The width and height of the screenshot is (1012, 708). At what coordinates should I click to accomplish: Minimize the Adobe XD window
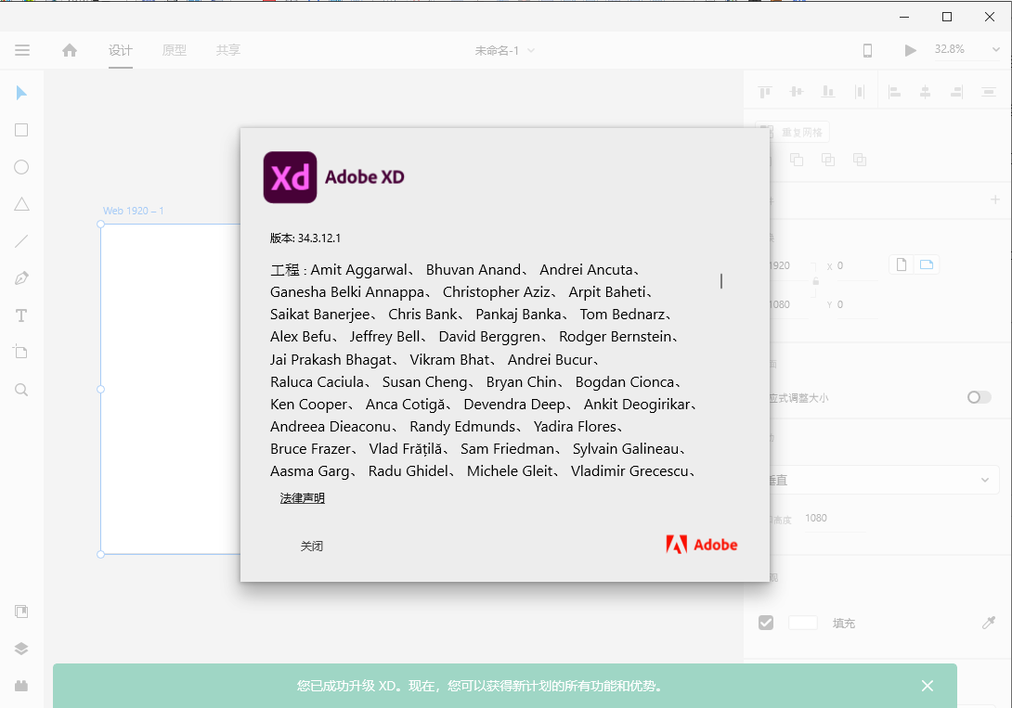(904, 17)
